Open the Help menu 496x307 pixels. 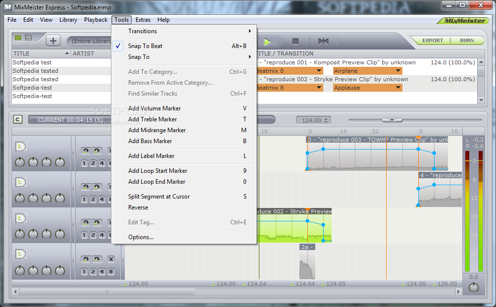[163, 20]
